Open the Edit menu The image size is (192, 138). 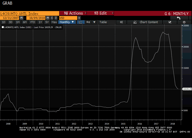(101, 13)
